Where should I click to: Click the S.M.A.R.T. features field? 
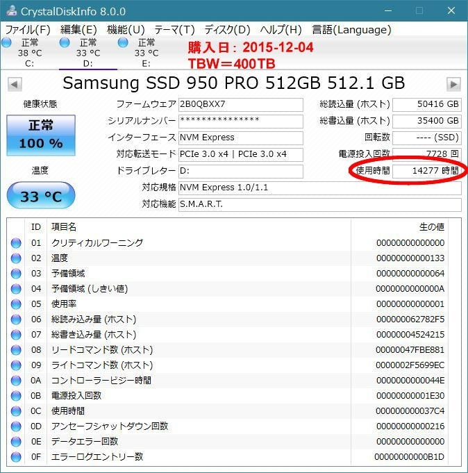click(x=319, y=204)
